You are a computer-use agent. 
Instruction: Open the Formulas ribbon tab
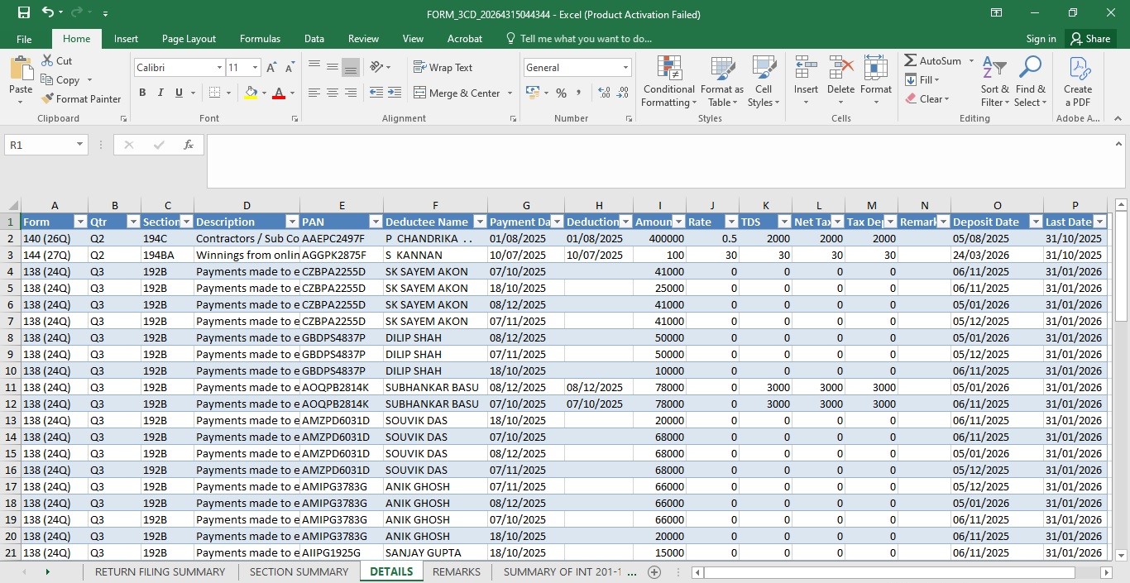coord(260,39)
